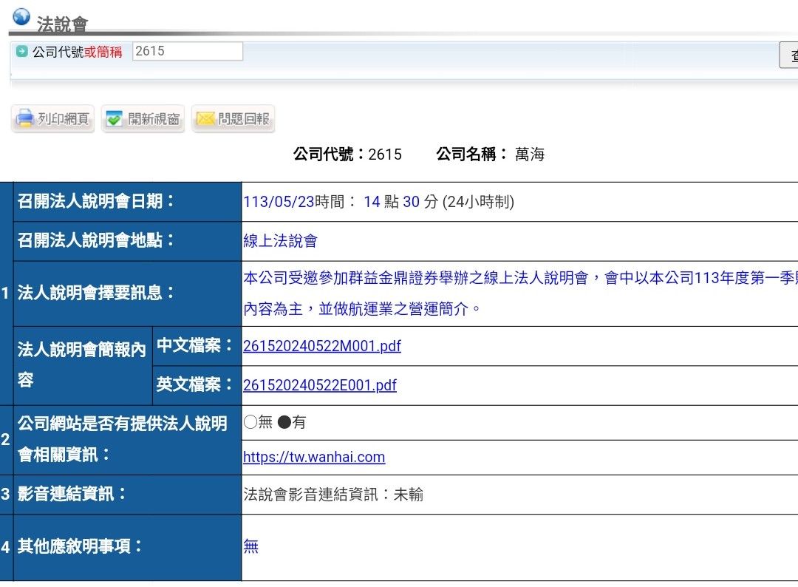Click the printer icon on 列印網頁
Screen dimensions: 798x587
click(26, 119)
